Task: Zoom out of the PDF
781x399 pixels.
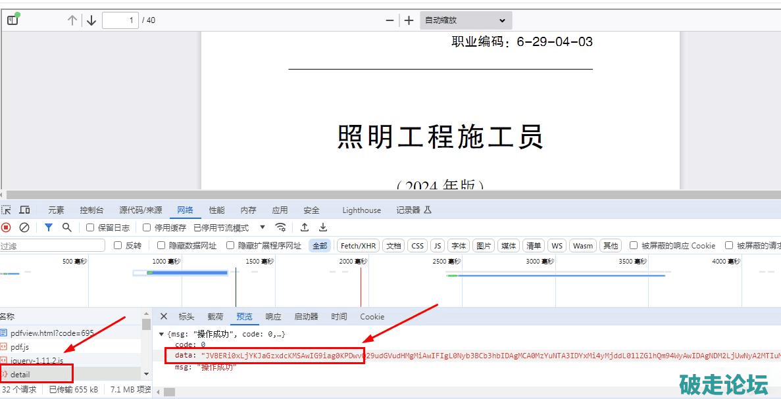Action: [x=390, y=20]
